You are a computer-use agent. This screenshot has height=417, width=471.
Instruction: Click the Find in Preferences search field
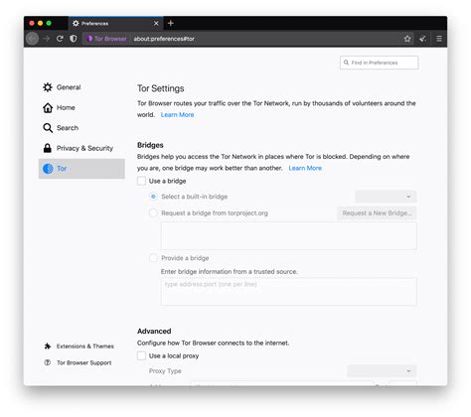379,63
